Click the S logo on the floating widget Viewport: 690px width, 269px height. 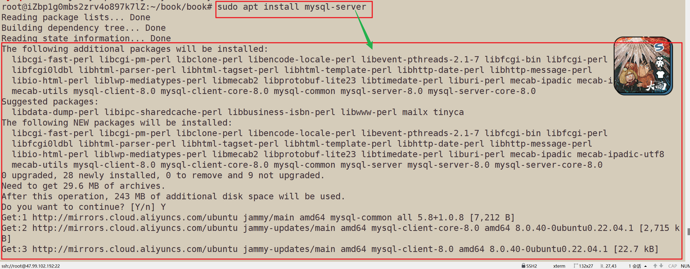659,47
